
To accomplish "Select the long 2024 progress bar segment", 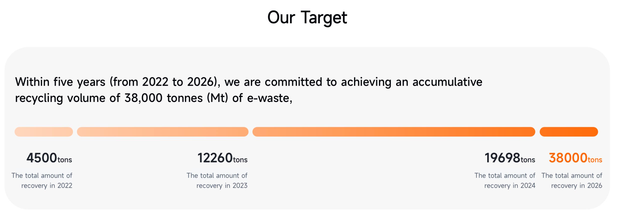I will (x=394, y=132).
